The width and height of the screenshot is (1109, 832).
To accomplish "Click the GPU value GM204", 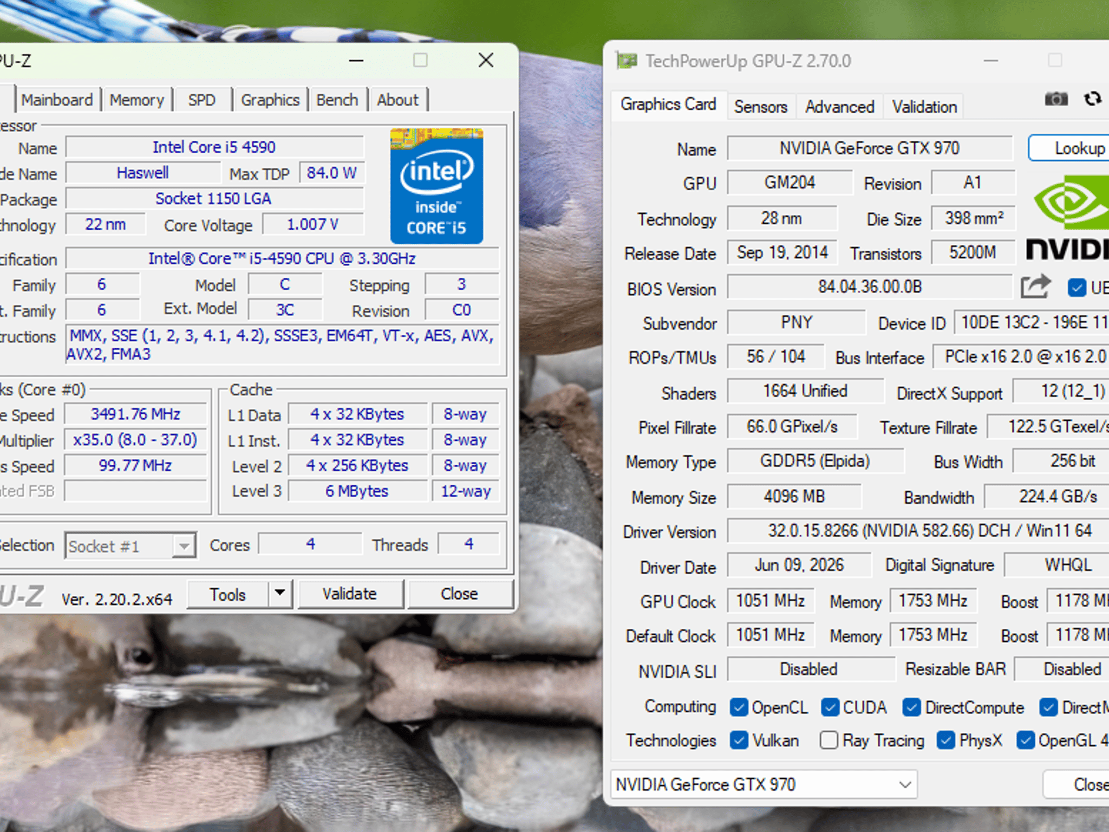I will point(790,182).
